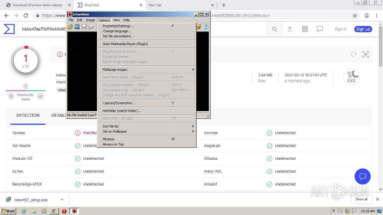Select Set file associations menu entry

tap(147, 36)
